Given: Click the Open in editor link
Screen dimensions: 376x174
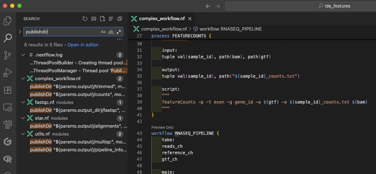Looking at the screenshot, I should click(x=83, y=45).
